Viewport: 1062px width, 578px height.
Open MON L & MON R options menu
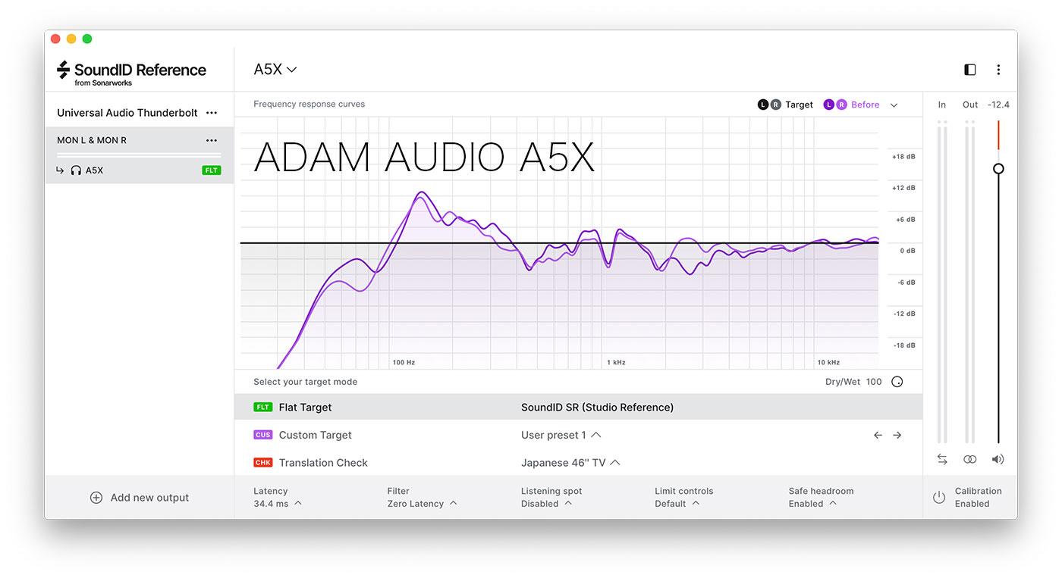tap(212, 140)
